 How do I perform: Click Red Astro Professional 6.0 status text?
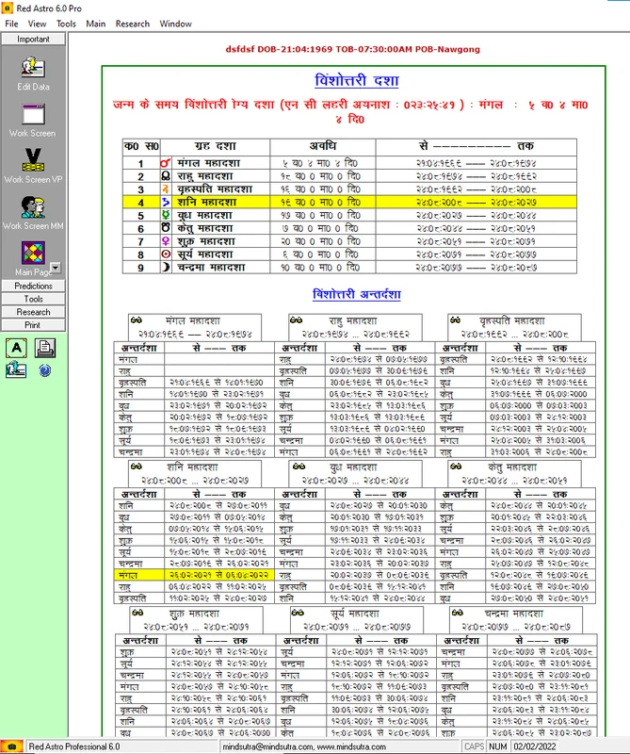[74, 746]
